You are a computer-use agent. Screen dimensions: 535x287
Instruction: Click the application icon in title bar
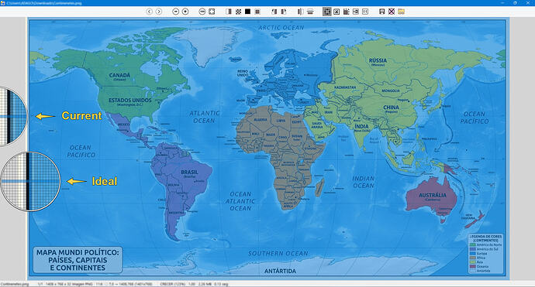(3, 3)
